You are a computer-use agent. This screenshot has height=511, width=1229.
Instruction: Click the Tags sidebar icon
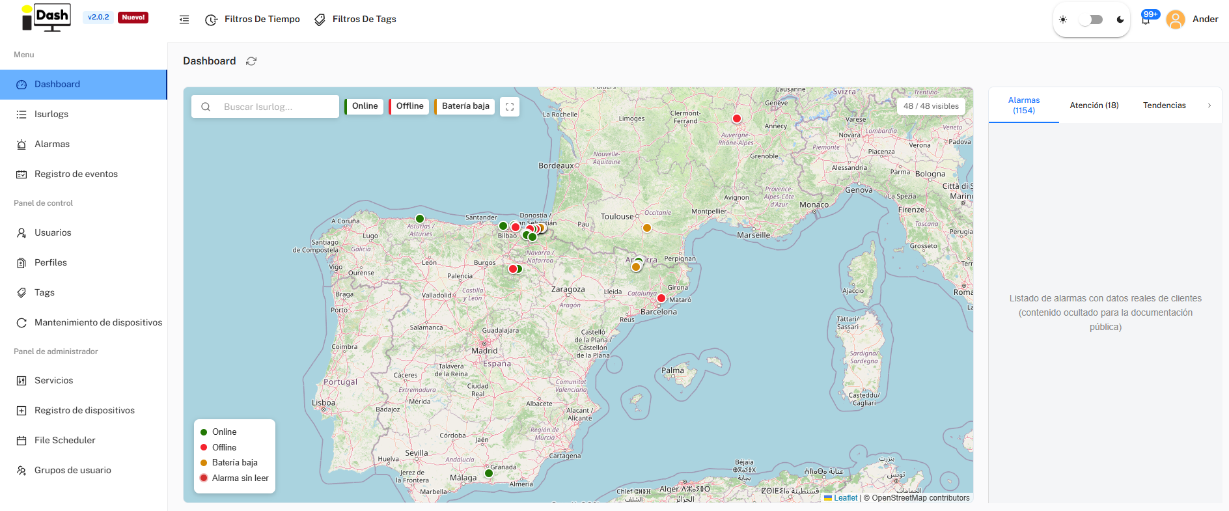(x=21, y=293)
